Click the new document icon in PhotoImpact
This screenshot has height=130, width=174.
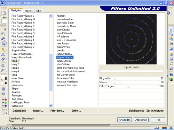point(4,13)
